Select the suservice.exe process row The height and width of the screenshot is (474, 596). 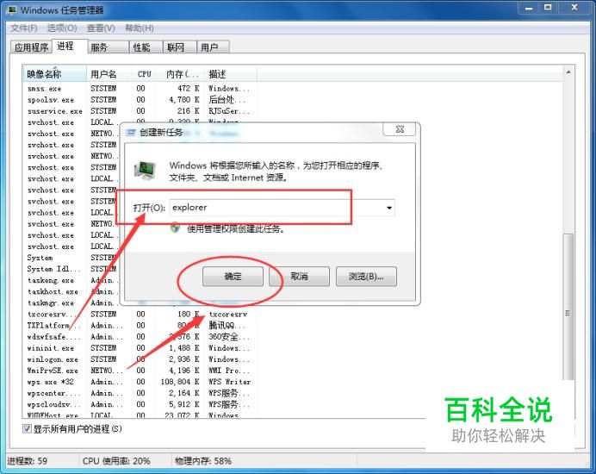click(x=140, y=111)
